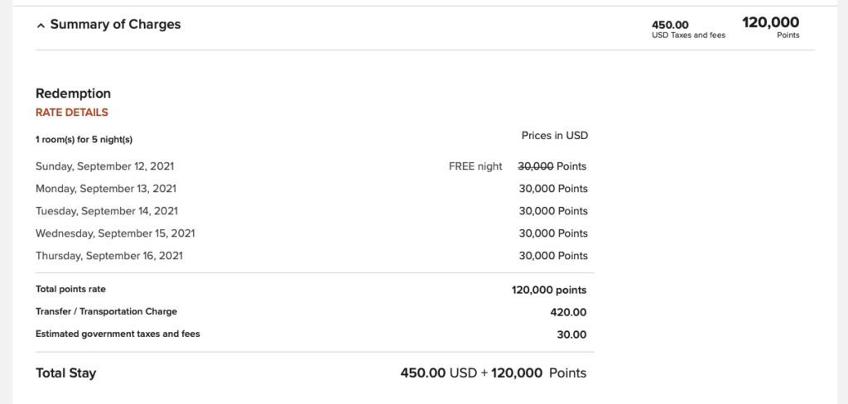Click the Total Stay label
Viewport: 848px width, 404px height.
(x=65, y=373)
